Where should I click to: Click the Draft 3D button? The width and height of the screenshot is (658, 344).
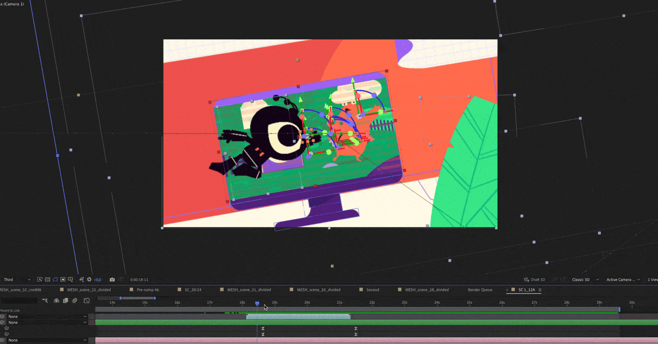[x=534, y=280]
